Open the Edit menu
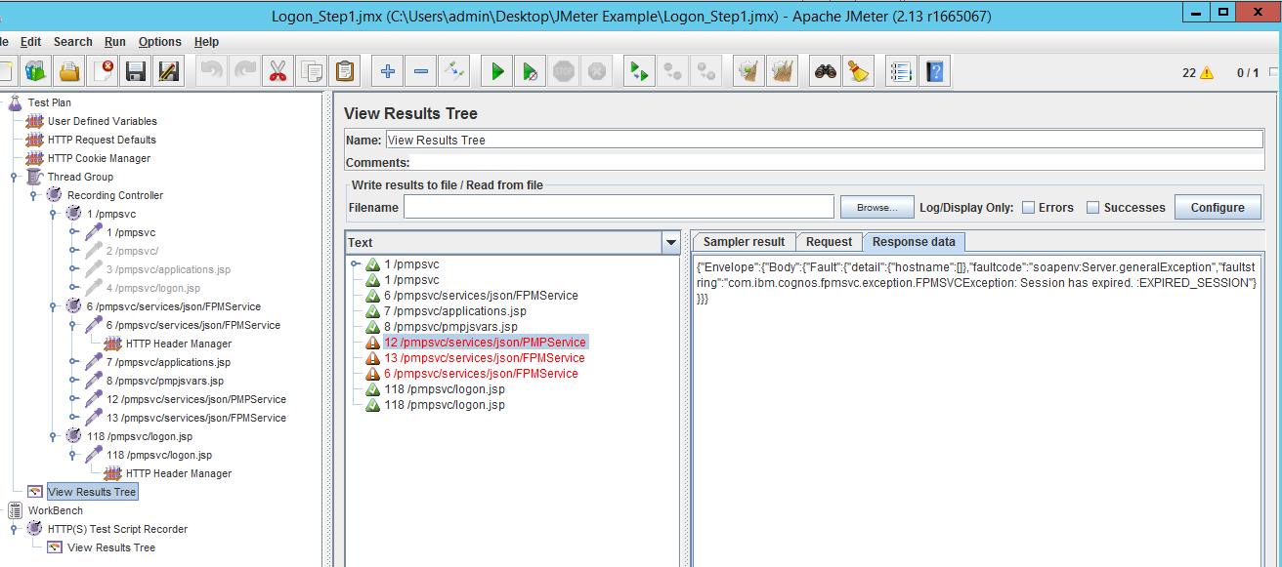The width and height of the screenshot is (1282, 567). 30,42
